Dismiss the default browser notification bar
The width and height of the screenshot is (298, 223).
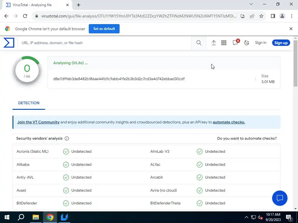point(291,29)
